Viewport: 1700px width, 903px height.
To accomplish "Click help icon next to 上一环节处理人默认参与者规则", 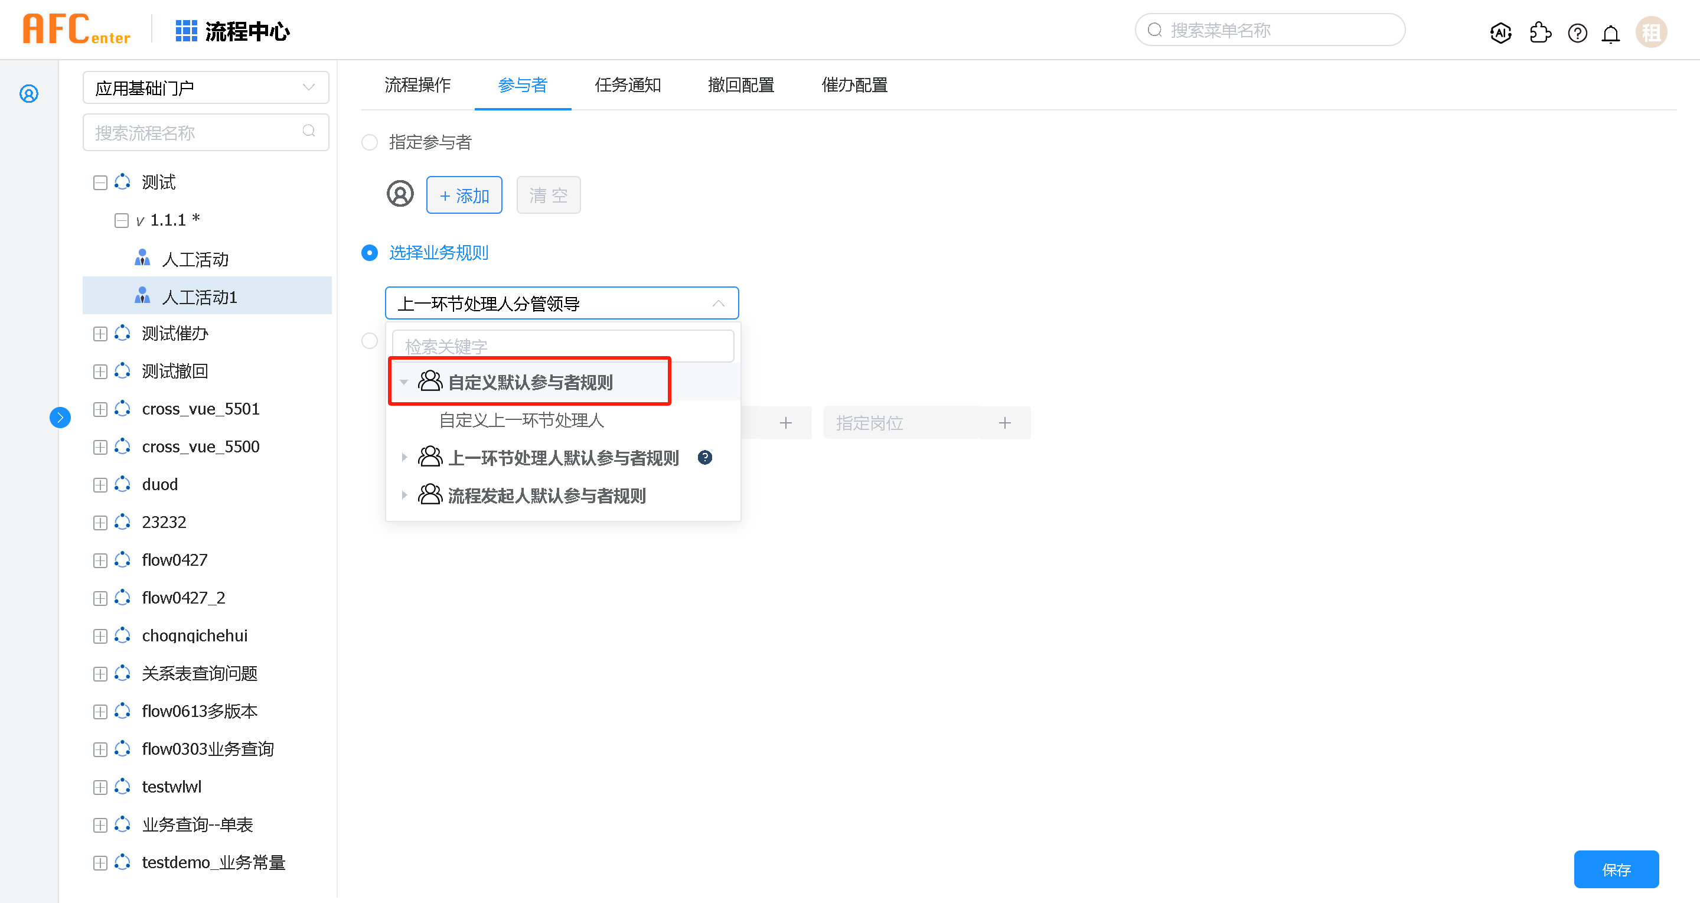I will [705, 458].
